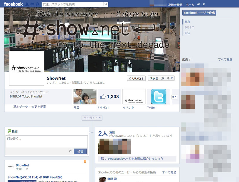Click the blue 投稿 submit button
This screenshot has height=182, width=239.
point(80,151)
